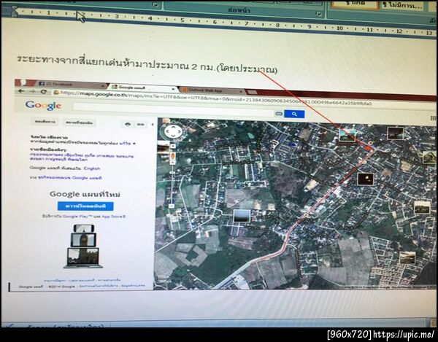Open the Google apps grid icon
The width and height of the screenshot is (438, 342).
[x=433, y=118]
